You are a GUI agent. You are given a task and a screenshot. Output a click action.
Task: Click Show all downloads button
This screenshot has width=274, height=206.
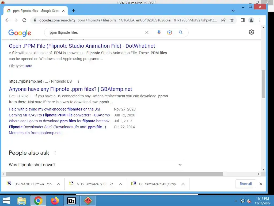pos(246,184)
